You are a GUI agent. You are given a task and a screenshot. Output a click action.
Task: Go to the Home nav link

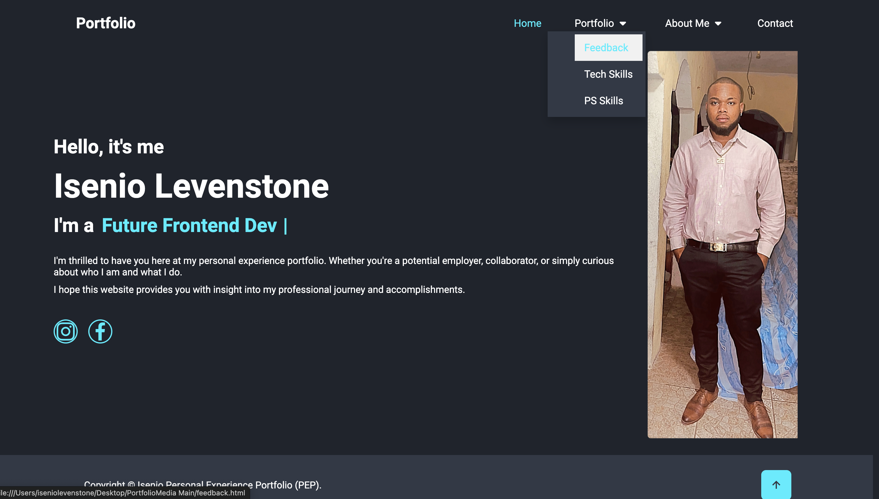pos(527,23)
